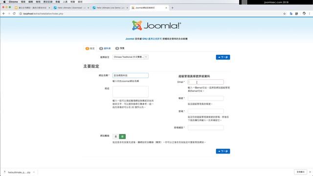Close the Joomla installation tab
Viewport: 313px width, 176px height.
(166, 8)
